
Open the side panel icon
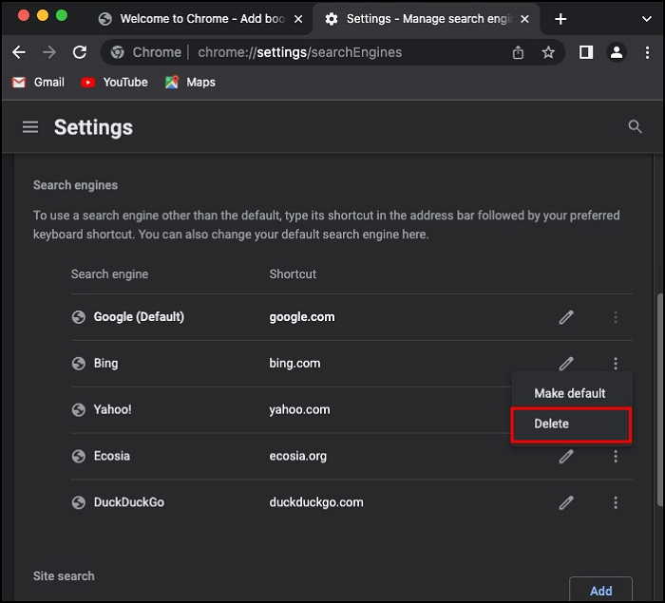(586, 53)
